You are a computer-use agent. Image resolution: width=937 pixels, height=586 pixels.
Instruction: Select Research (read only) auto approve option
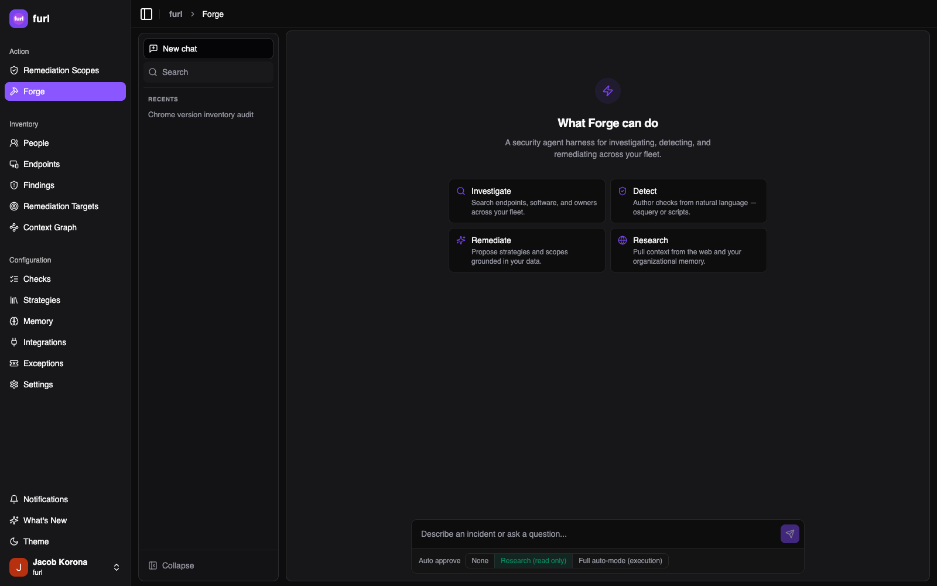pyautogui.click(x=534, y=561)
